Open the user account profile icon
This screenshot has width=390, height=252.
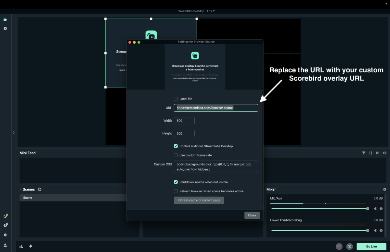[x=5, y=245]
